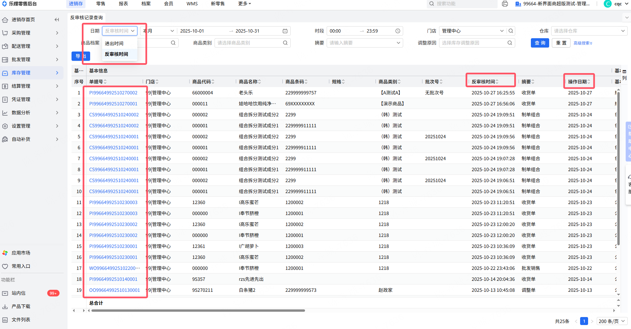The width and height of the screenshot is (631, 329).
Task: Click the calendar icon in date range
Action: [285, 31]
